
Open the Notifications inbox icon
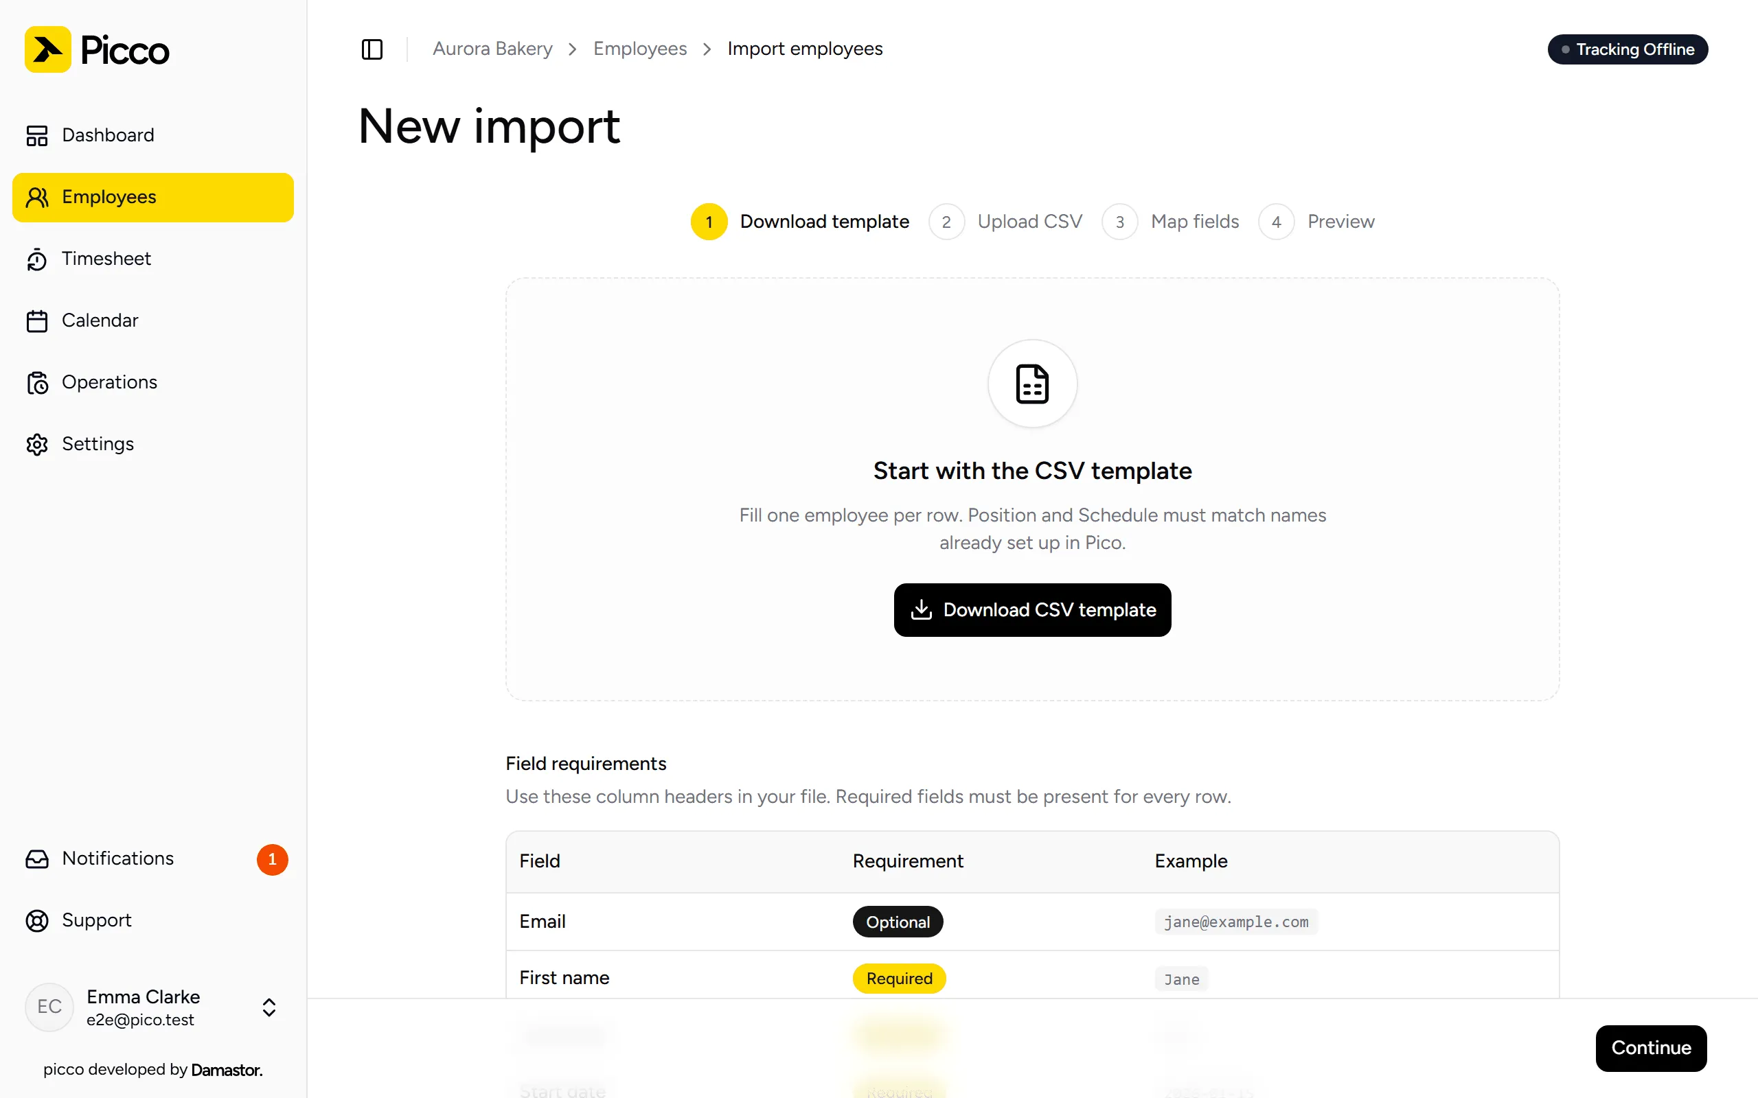point(37,859)
